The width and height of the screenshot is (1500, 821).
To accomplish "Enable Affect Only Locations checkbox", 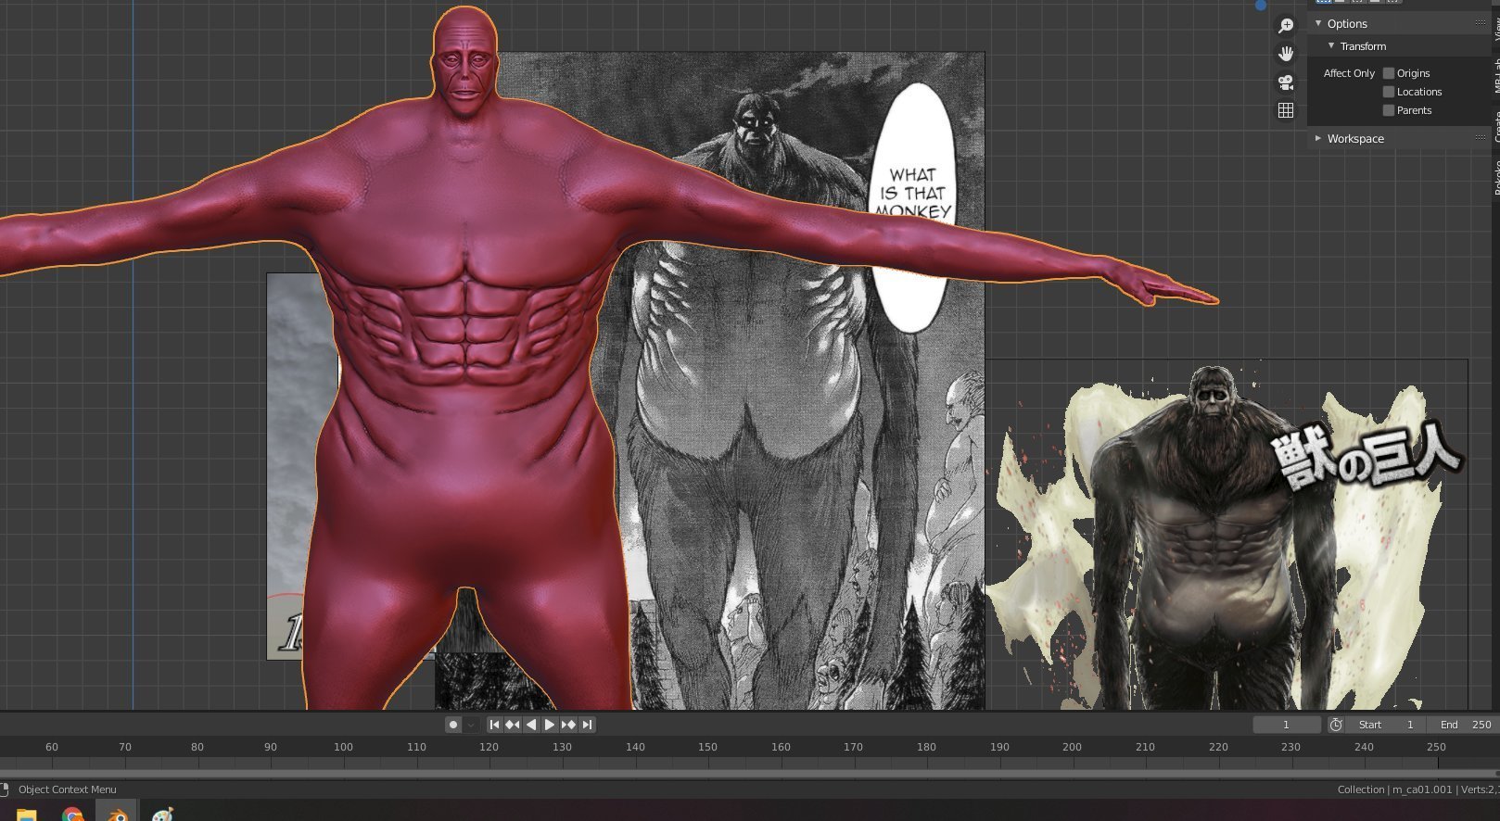I will pyautogui.click(x=1389, y=92).
